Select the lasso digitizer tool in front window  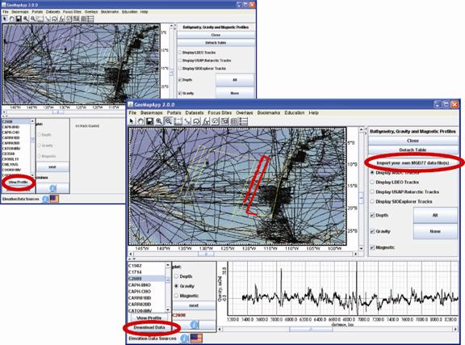click(196, 121)
